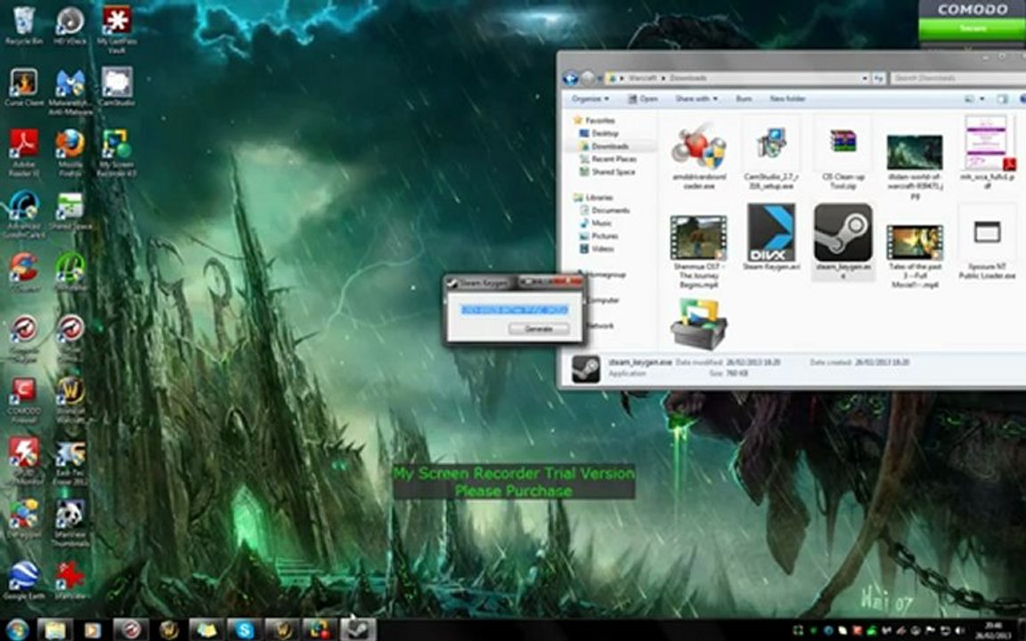Open the panda thumbnails desktop shortcut
The image size is (1026, 641).
pyautogui.click(x=70, y=524)
